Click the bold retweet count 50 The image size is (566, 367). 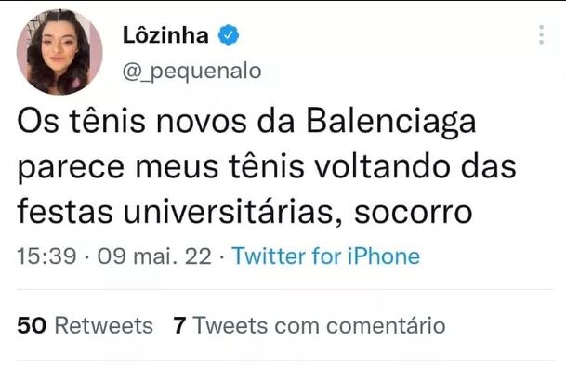tap(32, 325)
